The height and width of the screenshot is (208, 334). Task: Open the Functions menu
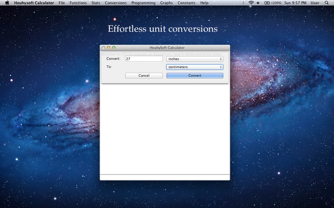pos(78,3)
